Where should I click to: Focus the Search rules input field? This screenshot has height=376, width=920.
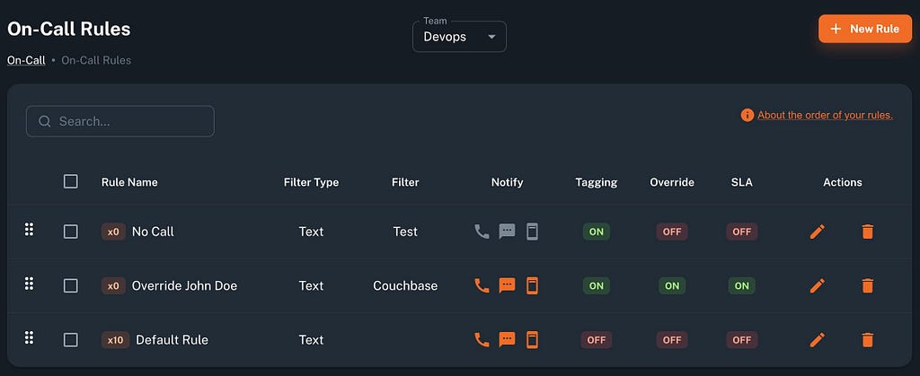120,121
